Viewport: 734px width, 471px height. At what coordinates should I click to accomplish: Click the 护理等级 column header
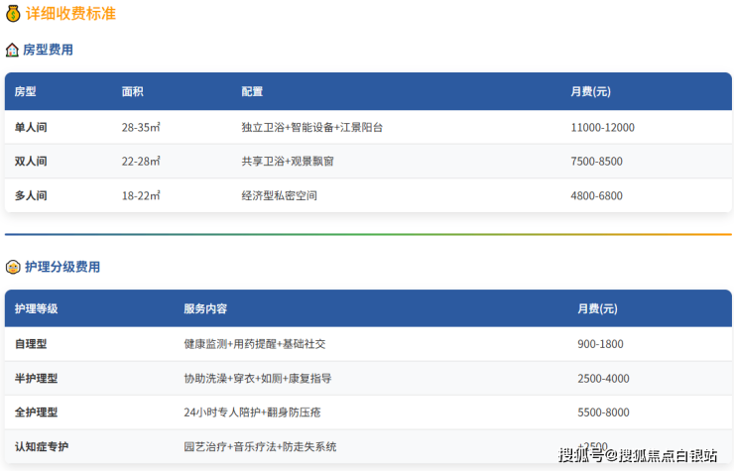pyautogui.click(x=37, y=308)
